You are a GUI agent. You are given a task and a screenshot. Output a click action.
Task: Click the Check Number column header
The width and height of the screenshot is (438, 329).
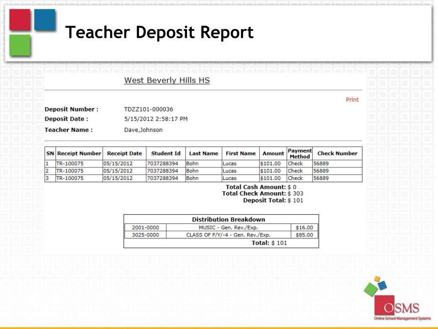(337, 153)
